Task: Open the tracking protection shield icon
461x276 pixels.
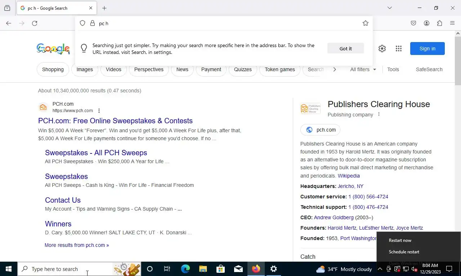Action: click(82, 23)
